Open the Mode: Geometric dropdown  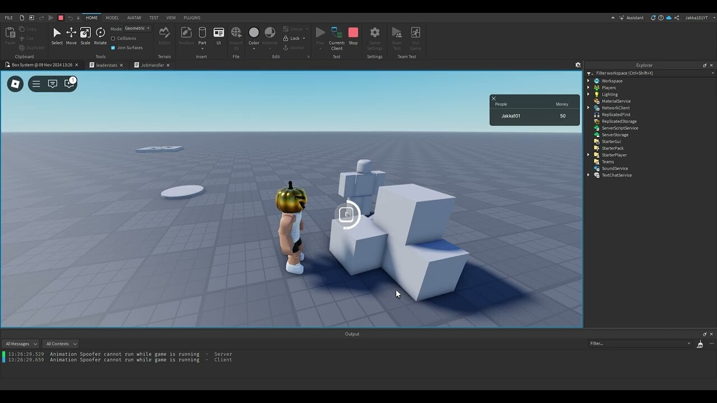136,28
